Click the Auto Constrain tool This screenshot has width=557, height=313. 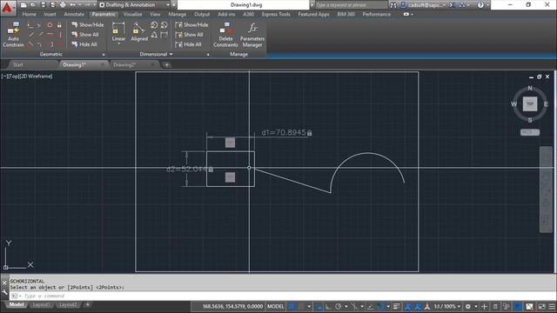(x=13, y=35)
